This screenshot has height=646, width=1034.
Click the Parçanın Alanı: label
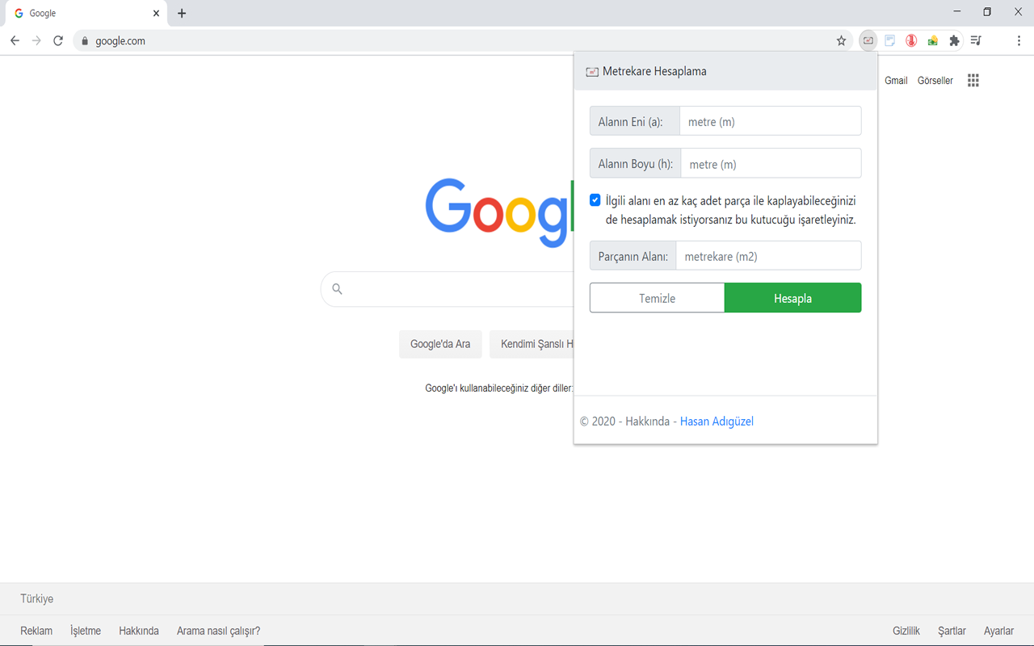click(633, 256)
